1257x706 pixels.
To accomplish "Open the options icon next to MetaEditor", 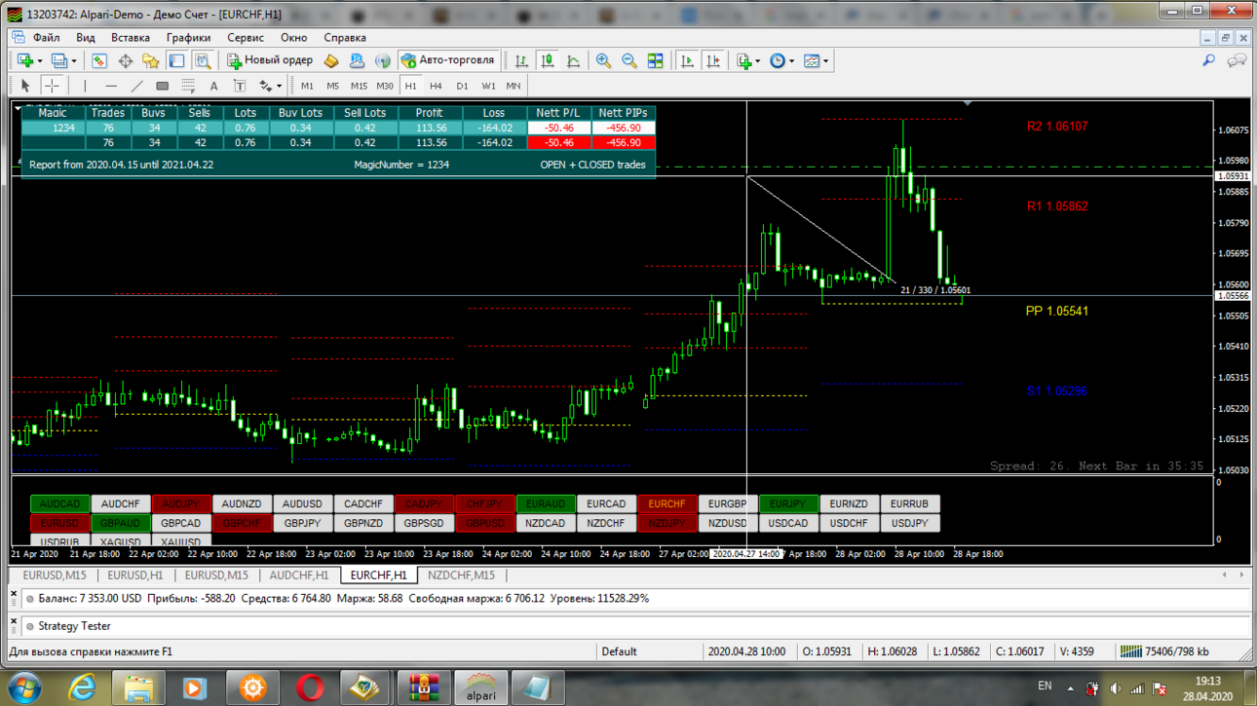I will pyautogui.click(x=357, y=60).
